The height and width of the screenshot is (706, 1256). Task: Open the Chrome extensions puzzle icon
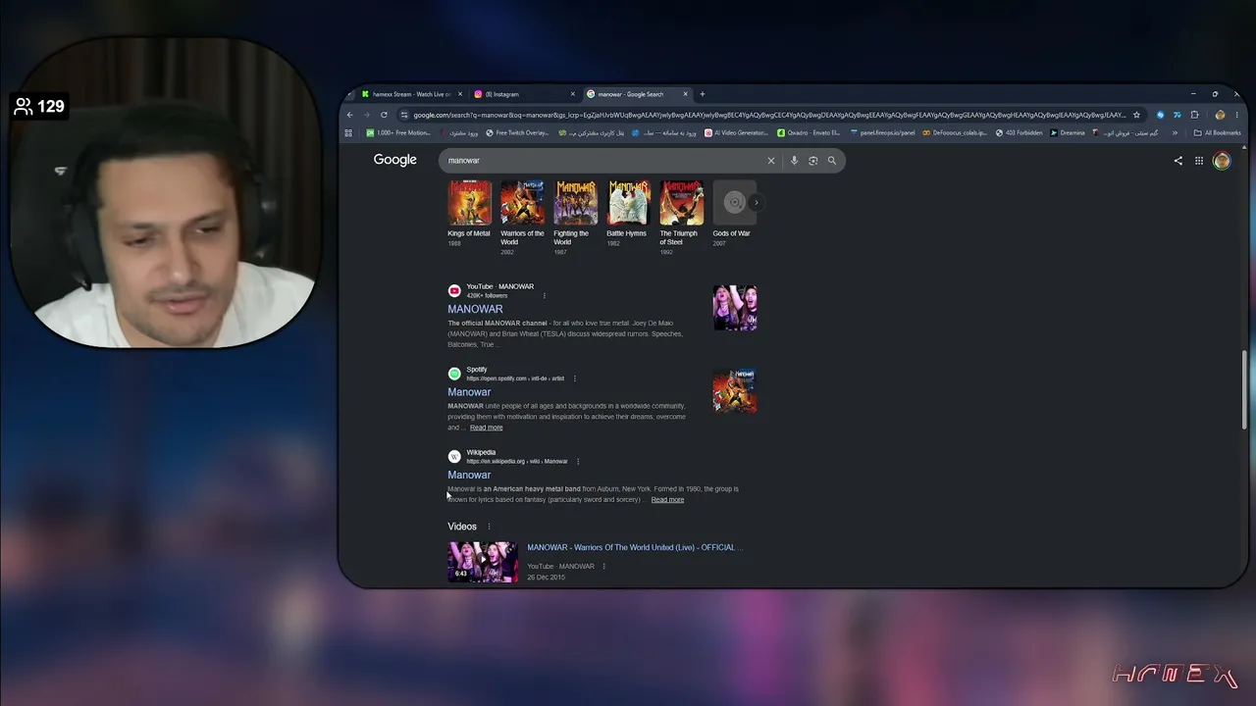click(x=1194, y=115)
